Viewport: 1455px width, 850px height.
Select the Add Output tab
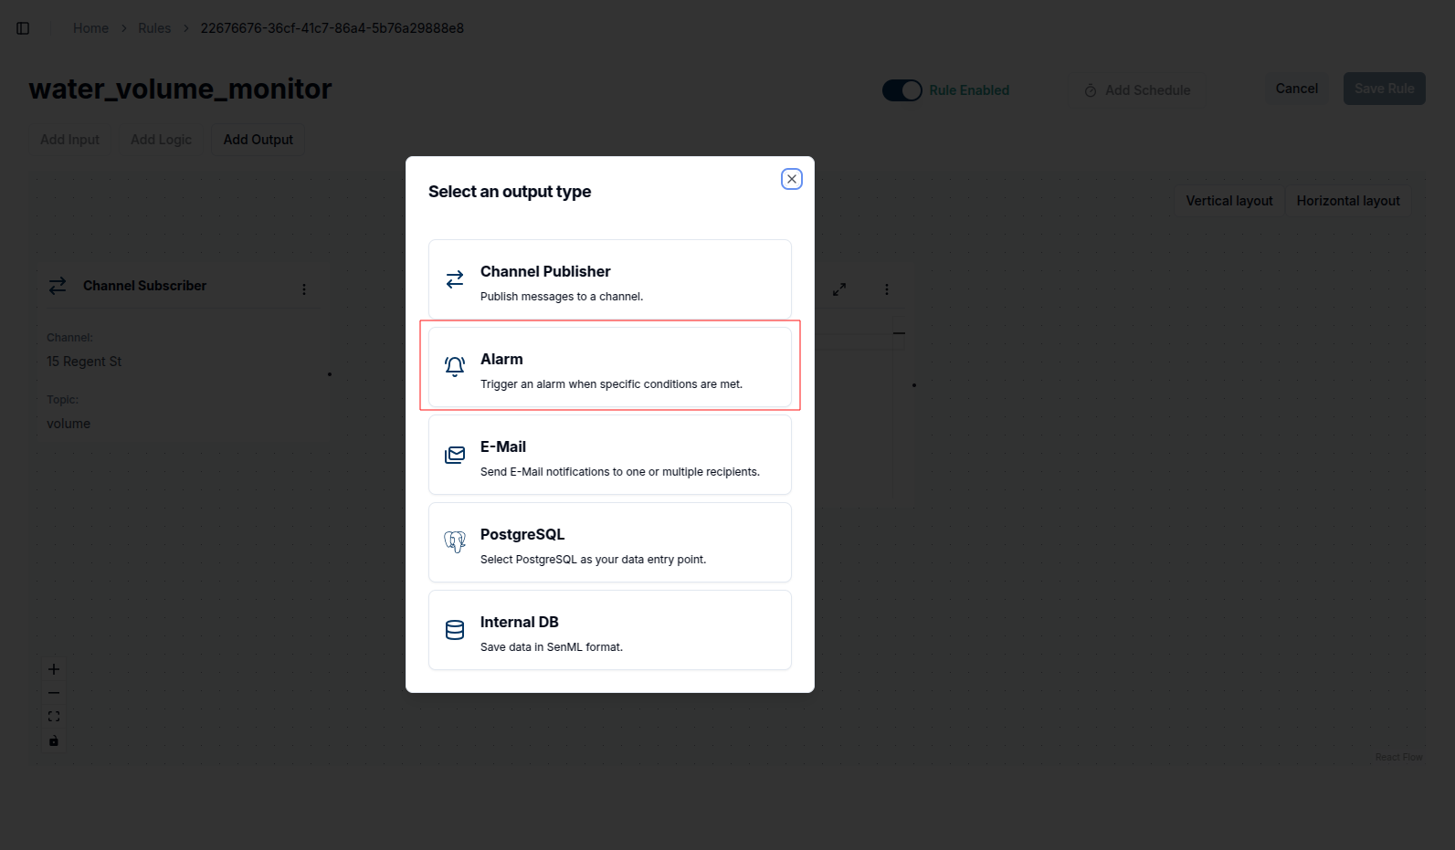pos(258,140)
